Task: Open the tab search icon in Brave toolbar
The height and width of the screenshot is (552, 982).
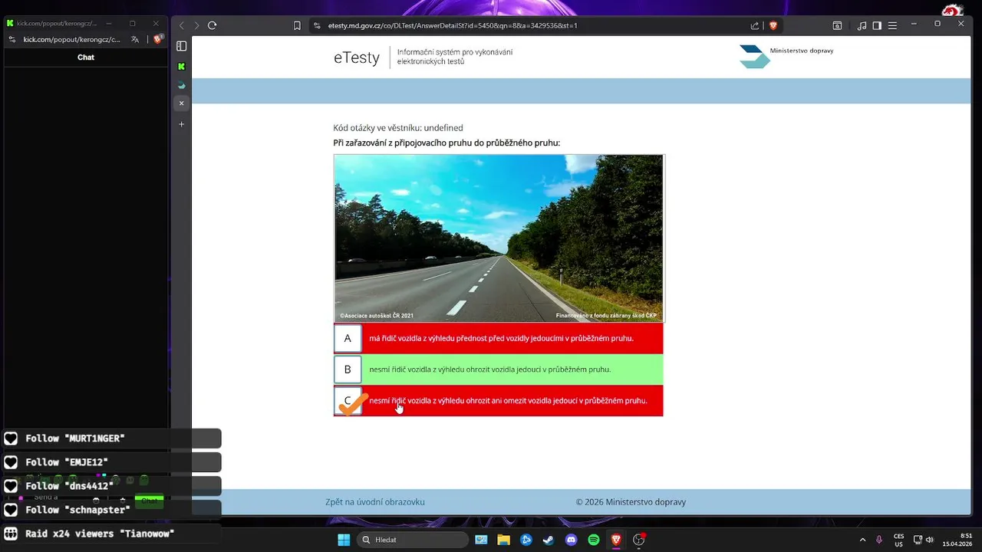Action: click(837, 25)
